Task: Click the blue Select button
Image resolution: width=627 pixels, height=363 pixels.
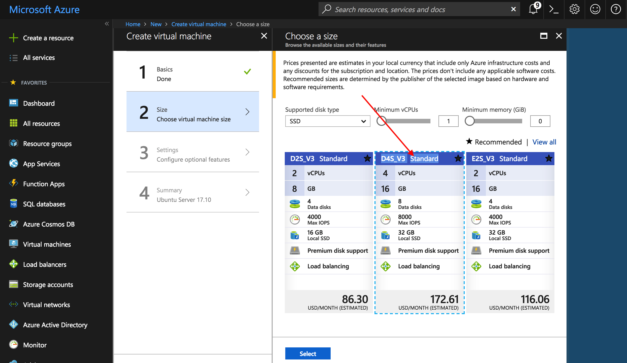Action: [x=308, y=354]
